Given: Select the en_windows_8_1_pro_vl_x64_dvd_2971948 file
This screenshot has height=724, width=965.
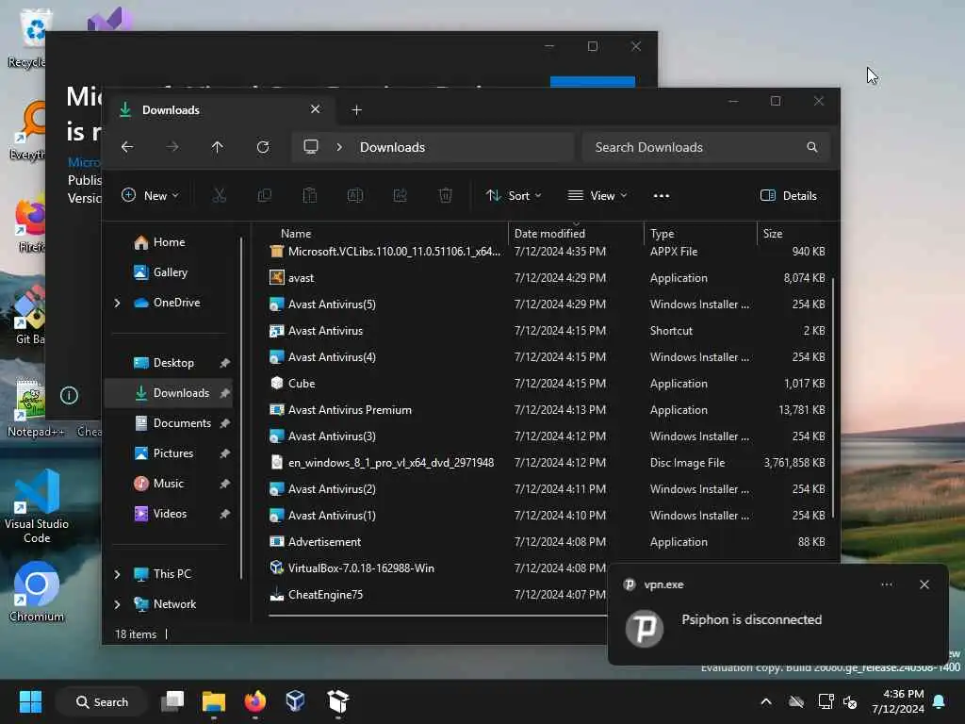Looking at the screenshot, I should [391, 462].
